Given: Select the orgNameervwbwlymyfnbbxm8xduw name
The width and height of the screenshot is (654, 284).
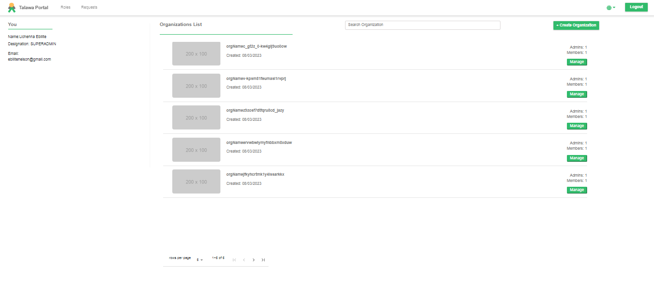Looking at the screenshot, I should (x=258, y=142).
